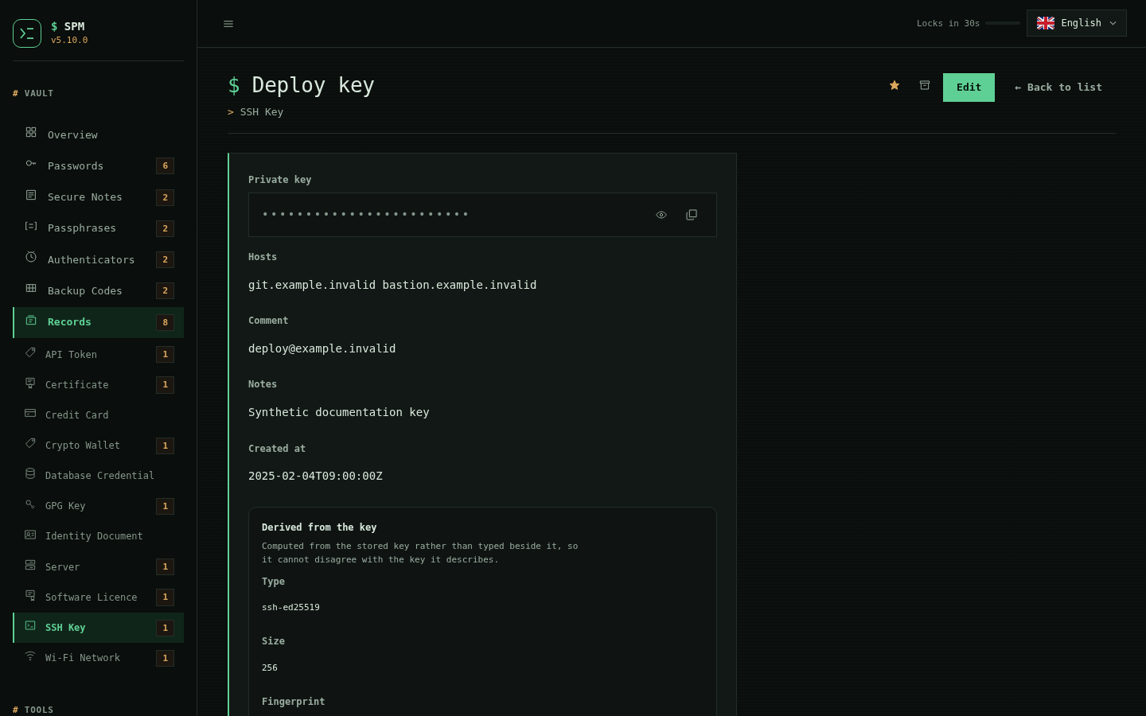The image size is (1146, 716).
Task: Click the SPM terminal logo icon
Action: 27,33
